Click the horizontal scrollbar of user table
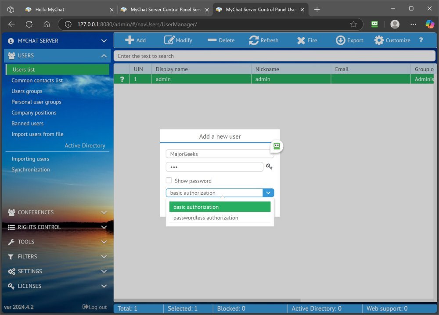The image size is (439, 315). [x=207, y=300]
